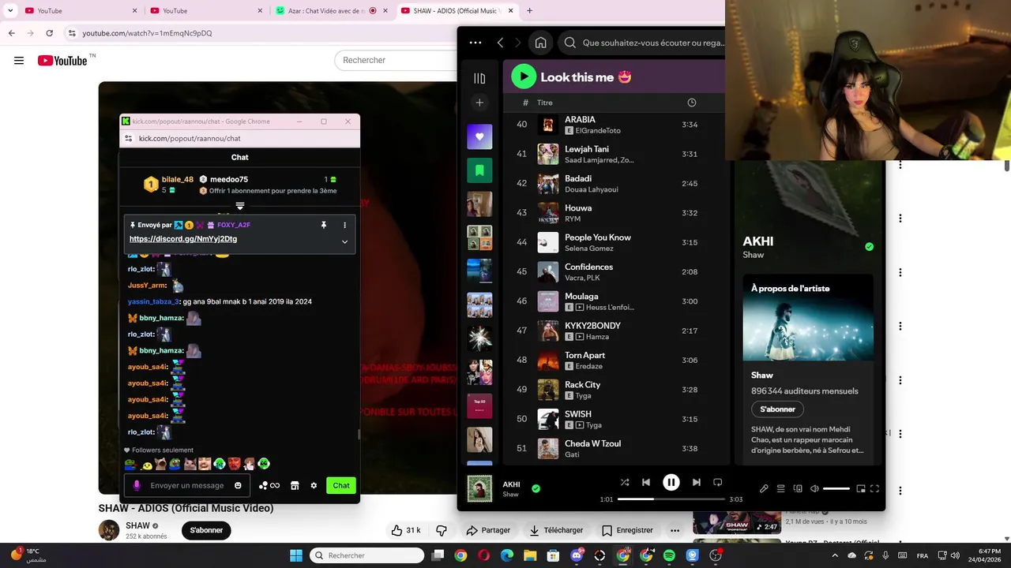Screen dimensions: 1011x568
Task: Open the pinned message options menu
Action: point(344,225)
